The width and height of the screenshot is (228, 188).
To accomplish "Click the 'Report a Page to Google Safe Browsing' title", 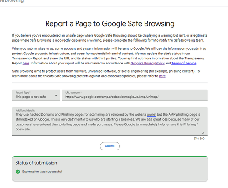I will click(110, 24).
